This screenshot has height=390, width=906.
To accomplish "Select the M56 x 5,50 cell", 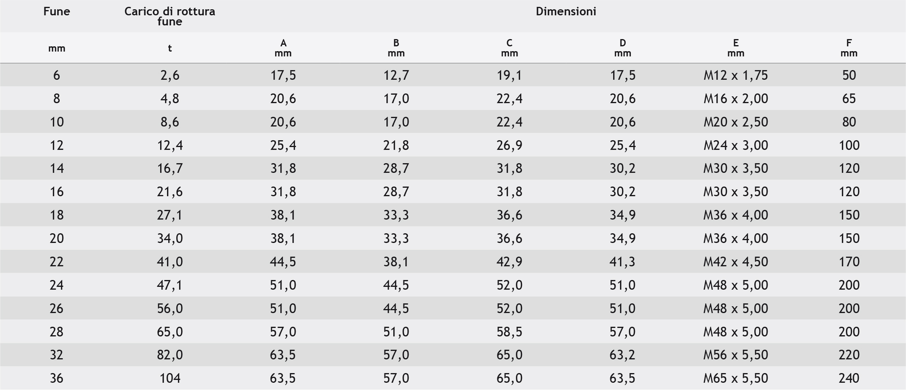I will click(735, 355).
